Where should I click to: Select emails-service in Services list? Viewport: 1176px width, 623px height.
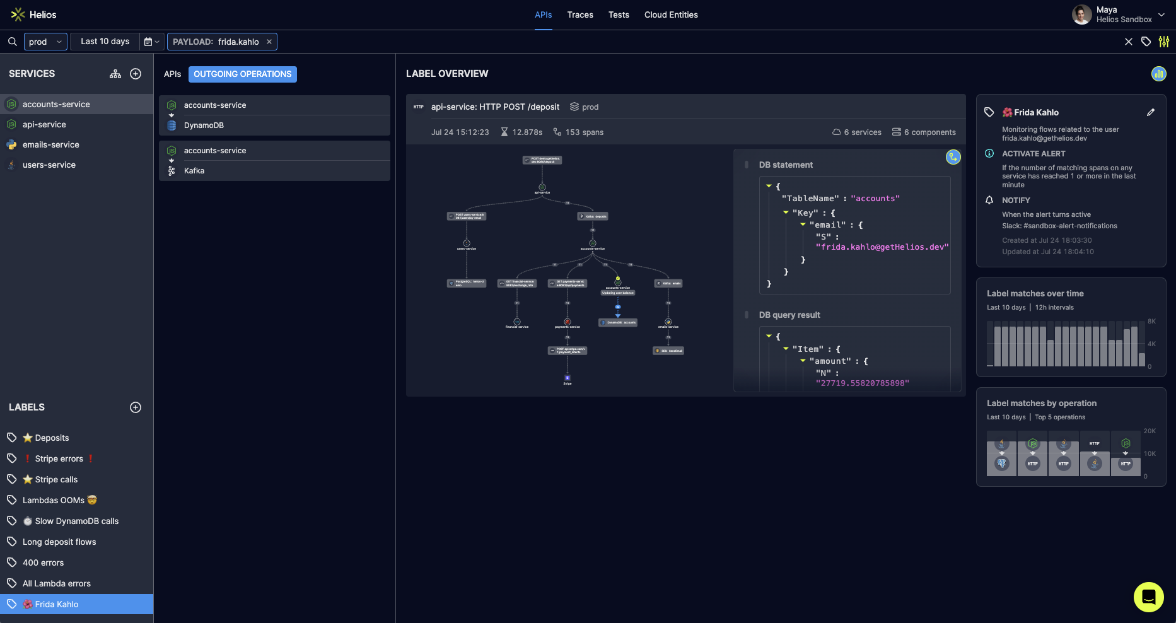(76, 144)
